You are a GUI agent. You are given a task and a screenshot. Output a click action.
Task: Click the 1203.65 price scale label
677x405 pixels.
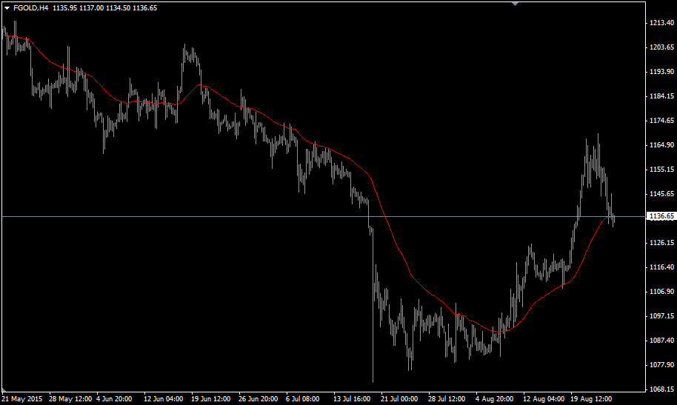[x=662, y=47]
